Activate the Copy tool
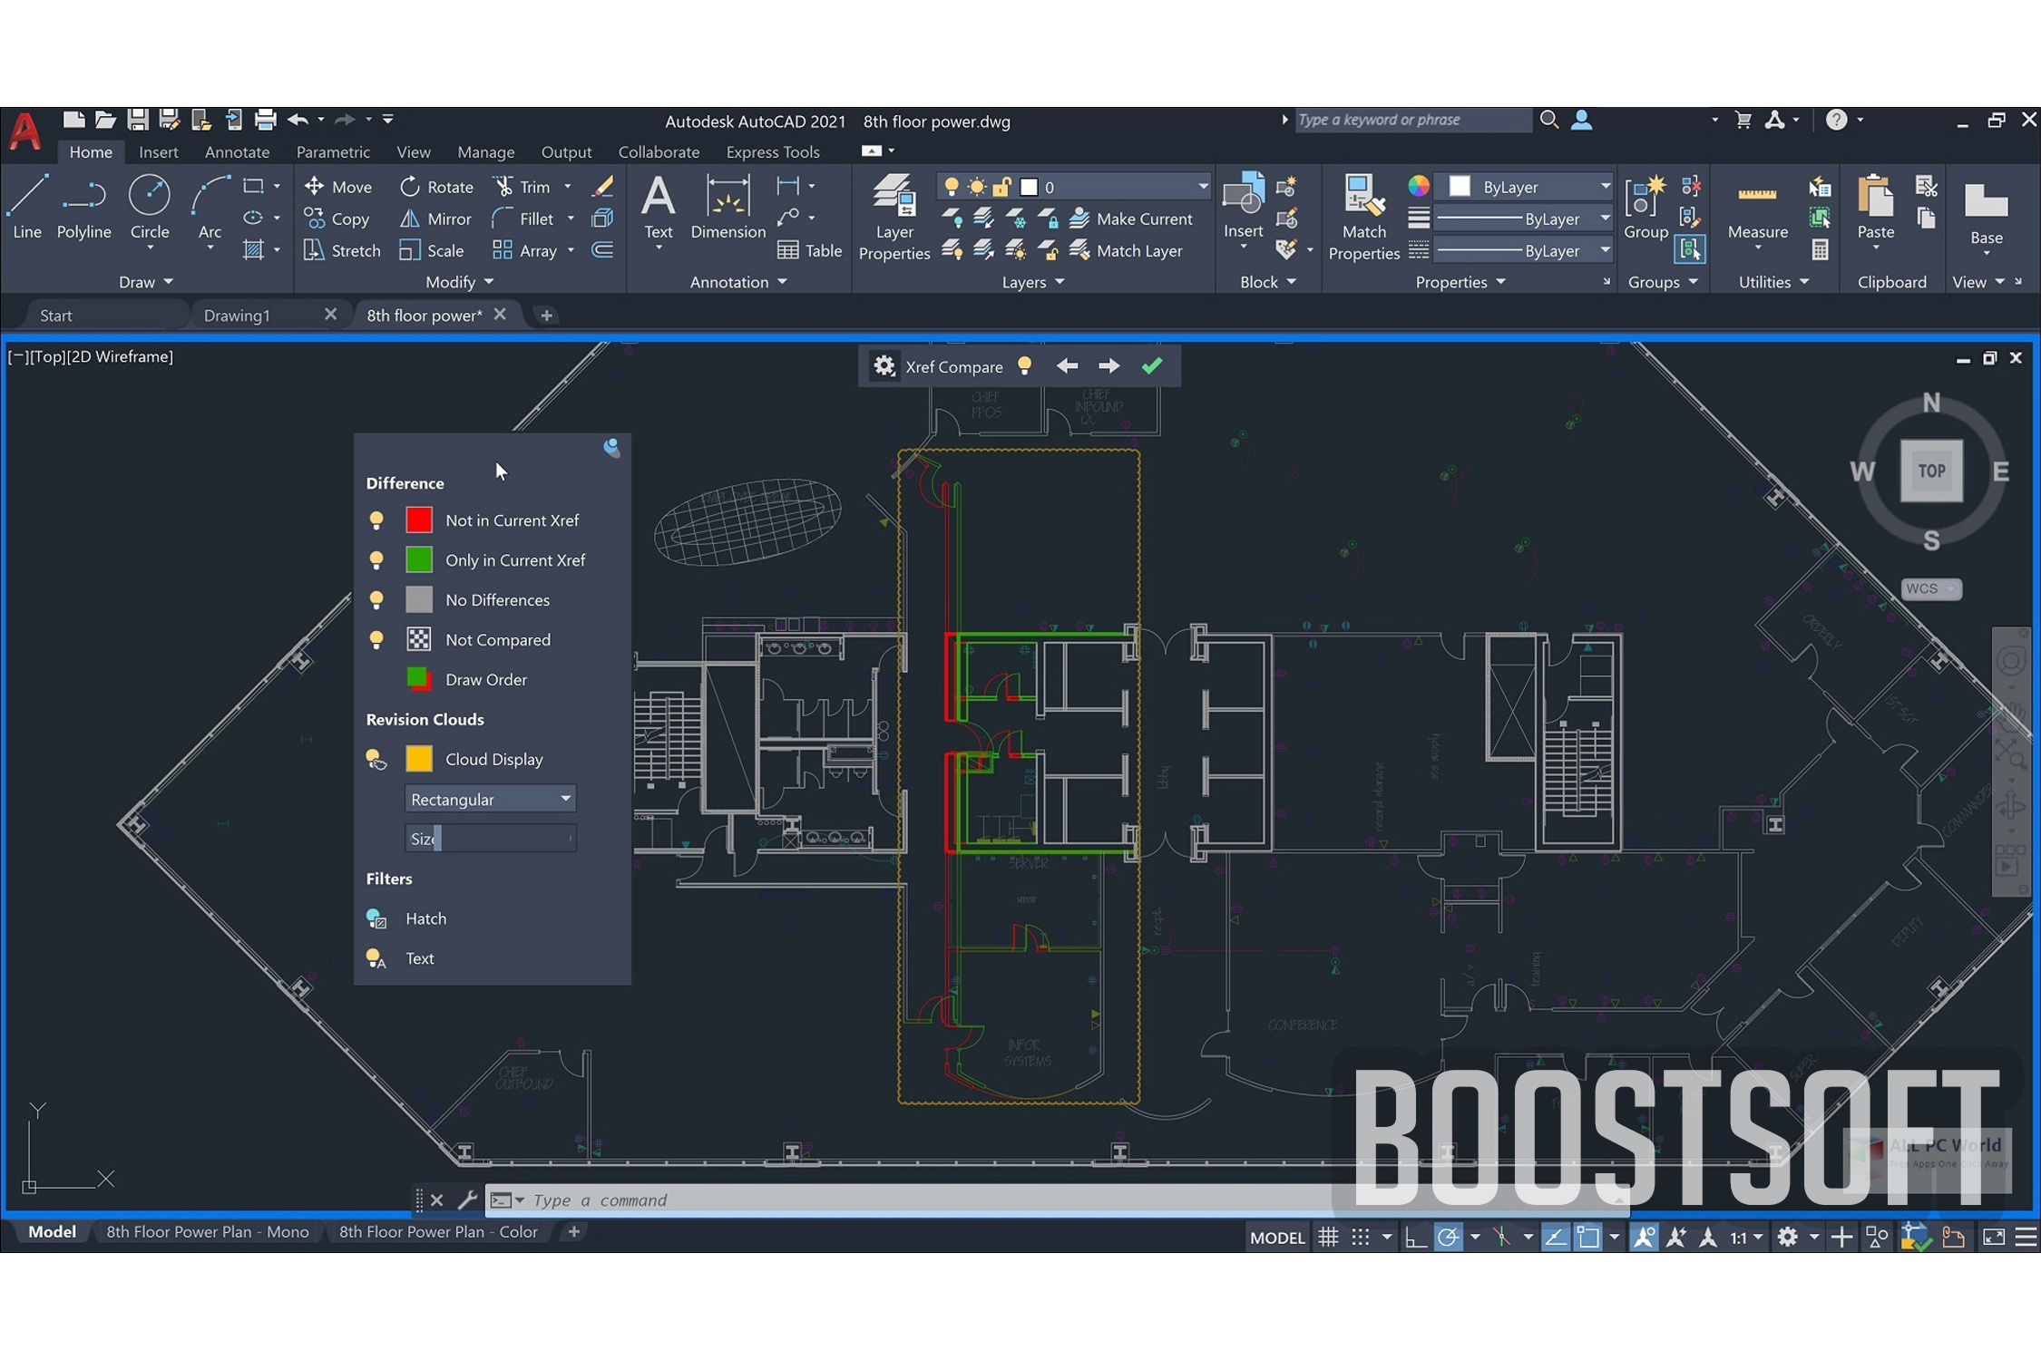 [x=337, y=219]
